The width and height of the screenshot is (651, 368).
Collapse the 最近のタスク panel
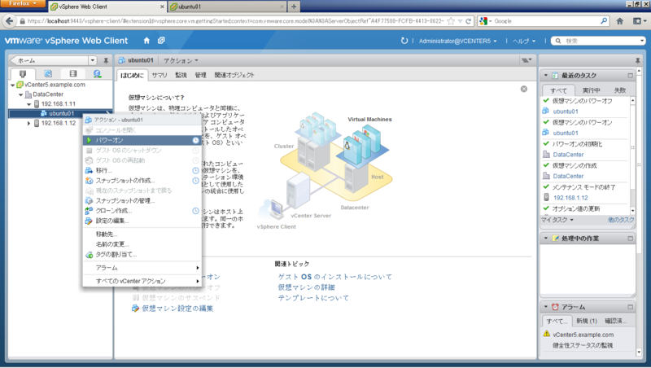pyautogui.click(x=546, y=76)
